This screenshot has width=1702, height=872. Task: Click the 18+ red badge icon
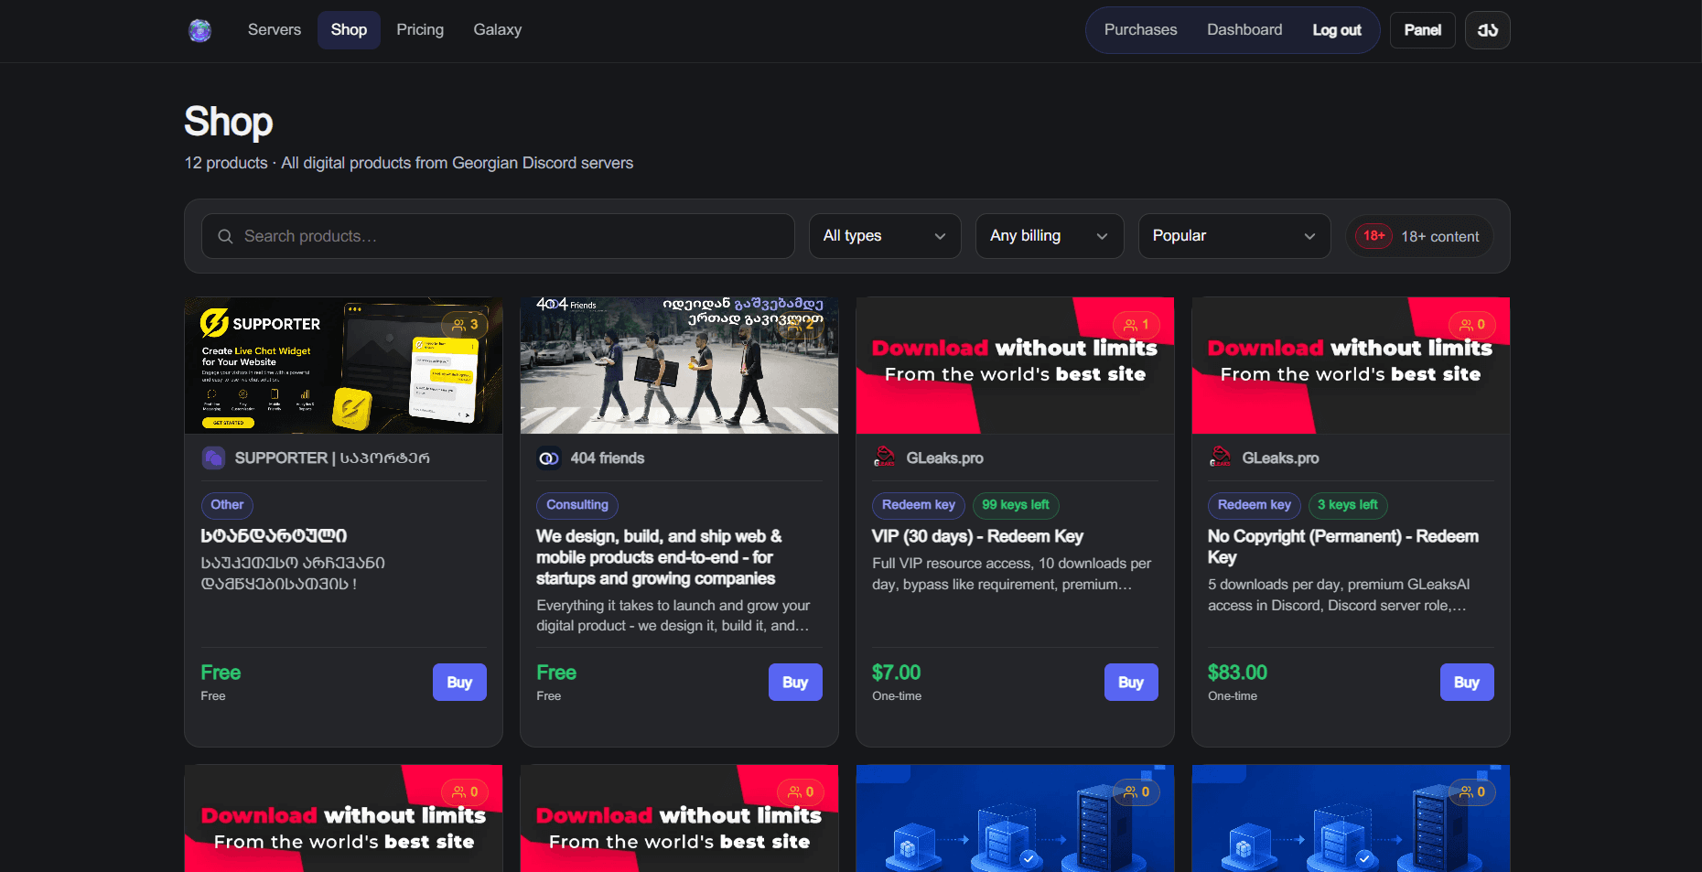1373,236
